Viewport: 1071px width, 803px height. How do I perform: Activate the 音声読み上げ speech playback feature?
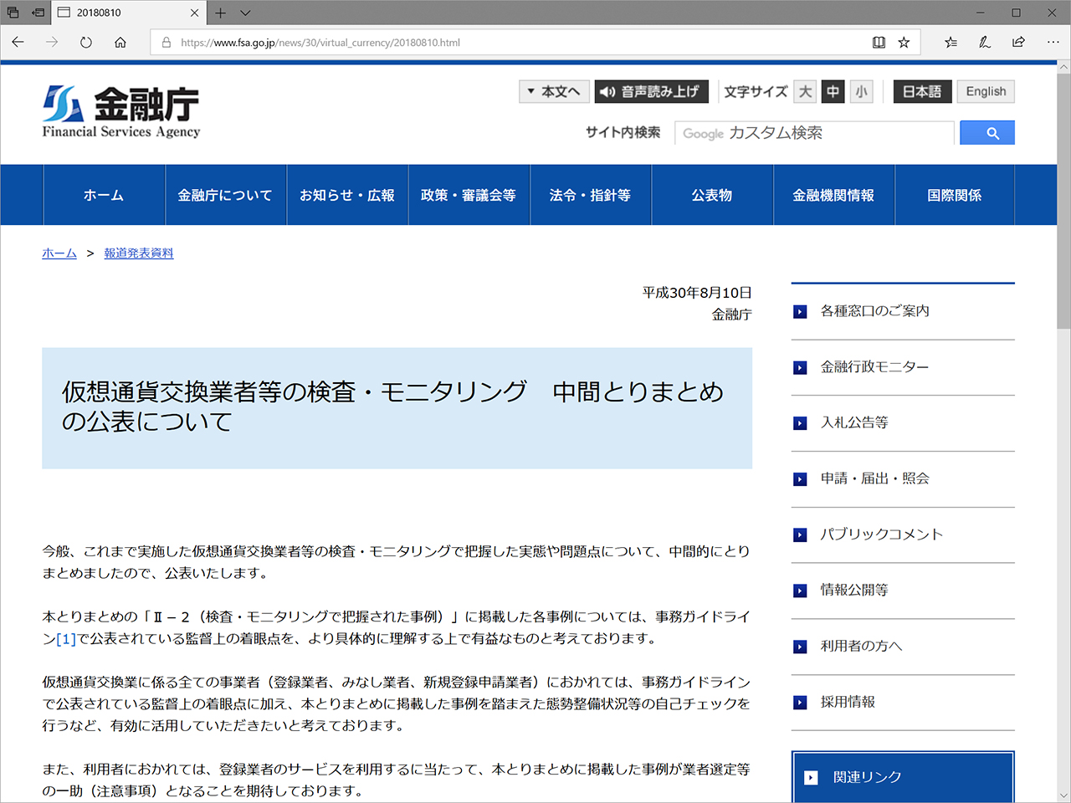(651, 91)
